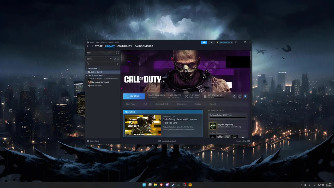Viewport: 334px width, 188px height.
Task: Switch to COMMUNITY tab
Action: pos(125,46)
